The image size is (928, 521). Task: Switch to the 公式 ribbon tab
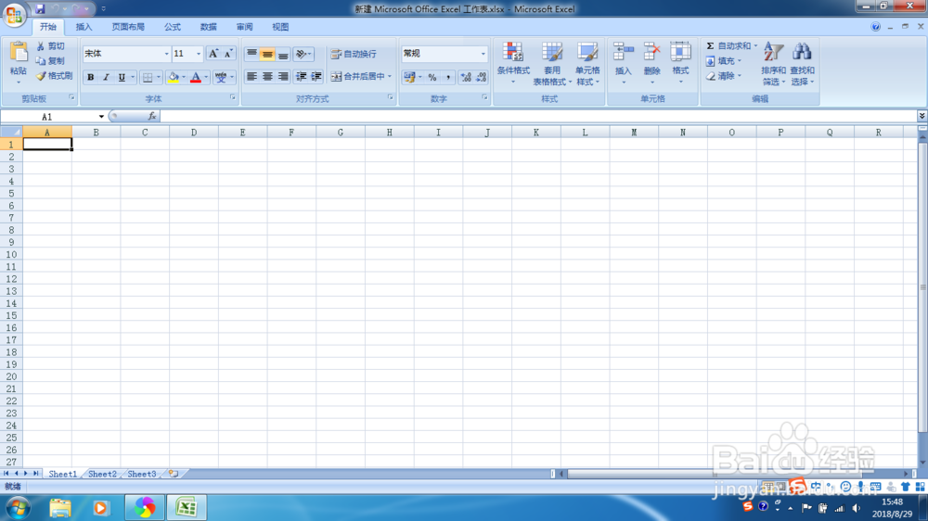coord(173,27)
